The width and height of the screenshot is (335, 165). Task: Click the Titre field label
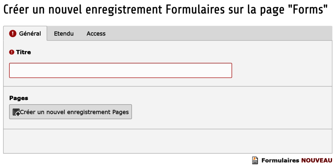(24, 52)
